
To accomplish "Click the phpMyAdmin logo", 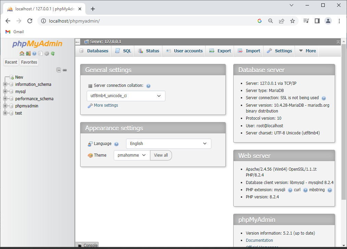I will (37, 44).
